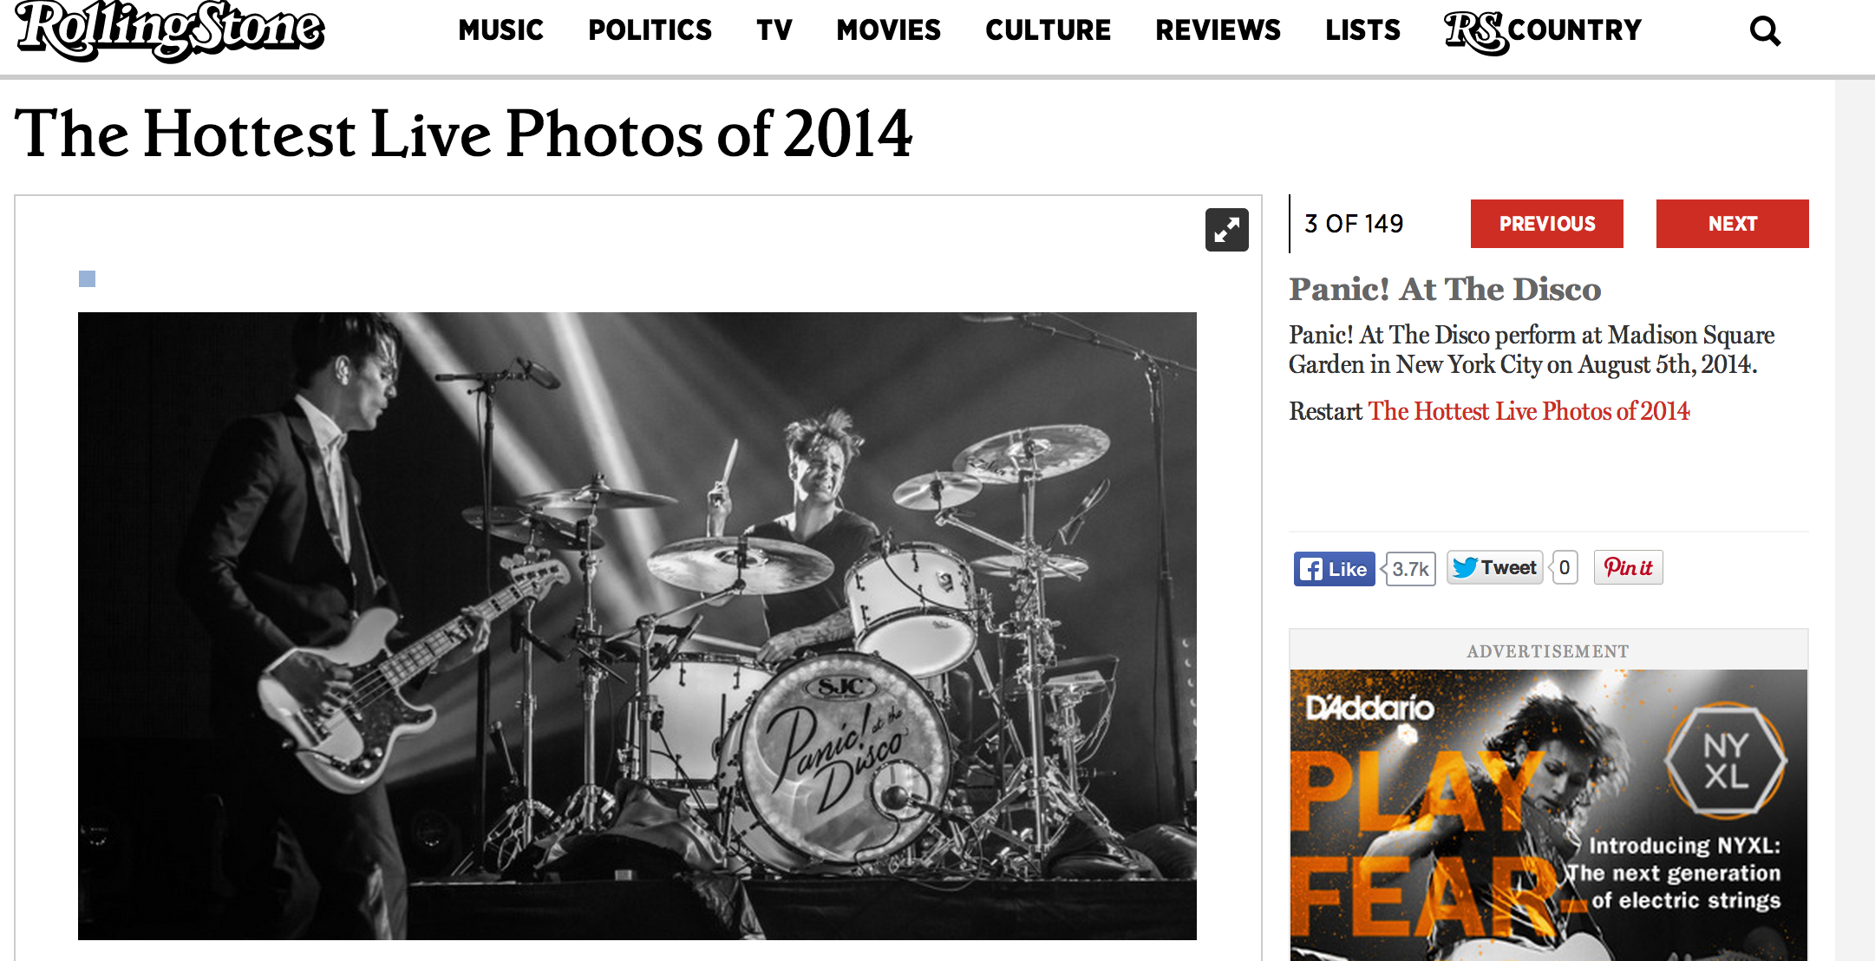Open the Reviews section
The height and width of the screenshot is (961, 1875).
point(1218,30)
